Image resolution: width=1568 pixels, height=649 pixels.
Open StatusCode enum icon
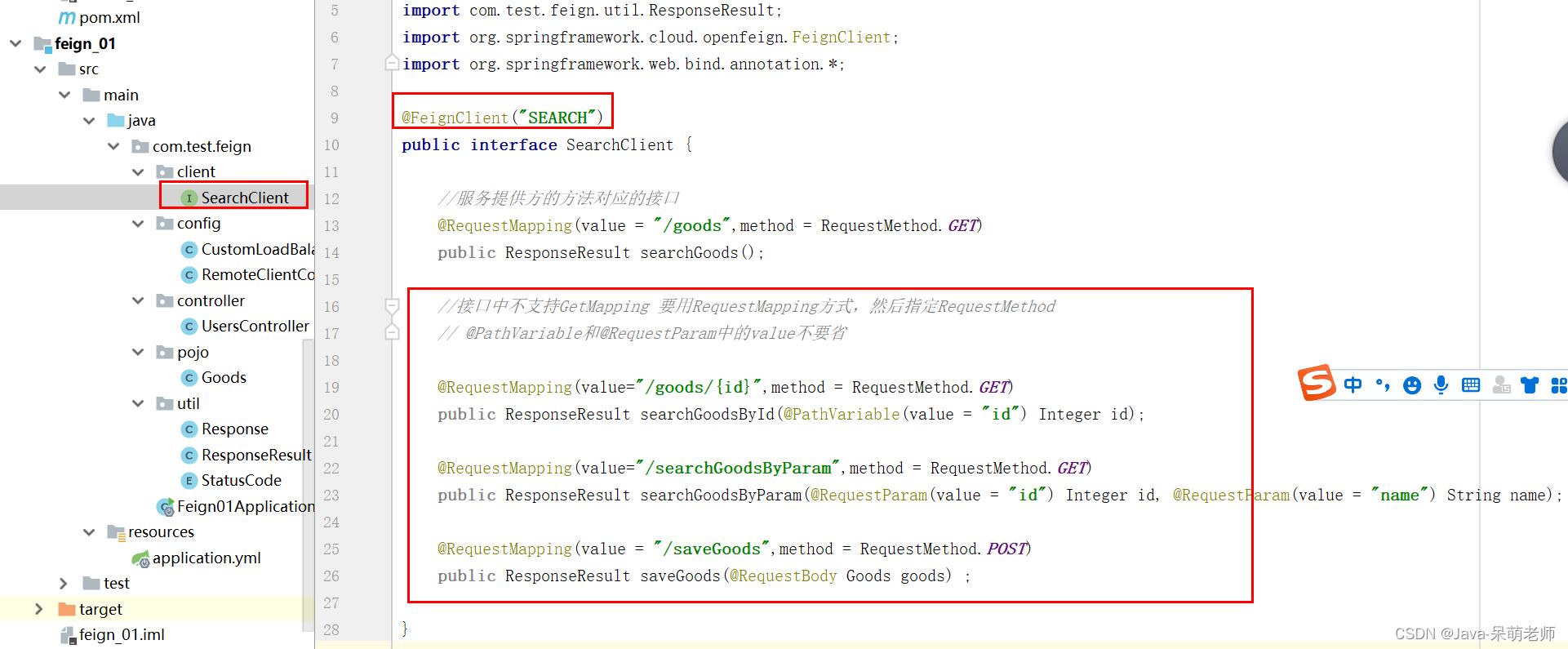click(189, 481)
